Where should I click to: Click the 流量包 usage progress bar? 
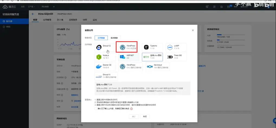click(231, 45)
